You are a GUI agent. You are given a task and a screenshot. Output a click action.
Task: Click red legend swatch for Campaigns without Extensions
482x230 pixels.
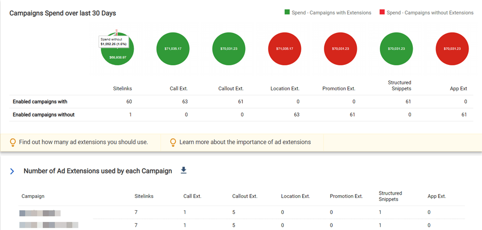click(x=382, y=13)
